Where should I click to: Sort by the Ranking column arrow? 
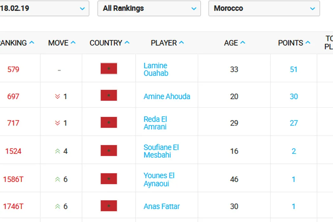pos(32,42)
